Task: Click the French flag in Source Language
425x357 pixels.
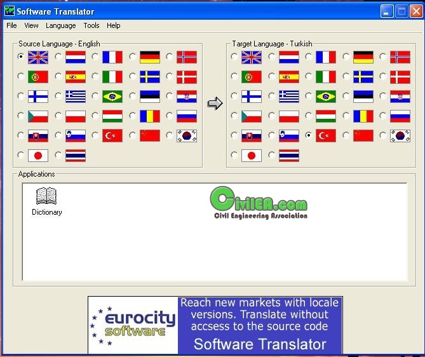Action: point(112,57)
